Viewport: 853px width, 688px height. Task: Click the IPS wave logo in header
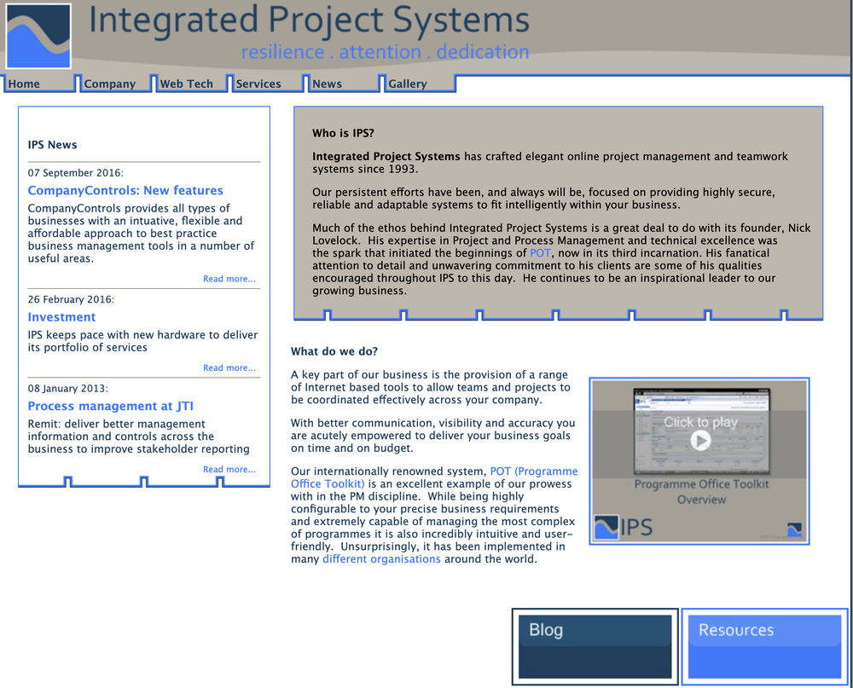(x=38, y=37)
